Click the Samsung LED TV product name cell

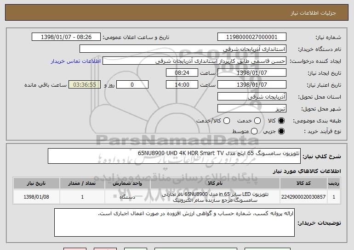coord(215,197)
